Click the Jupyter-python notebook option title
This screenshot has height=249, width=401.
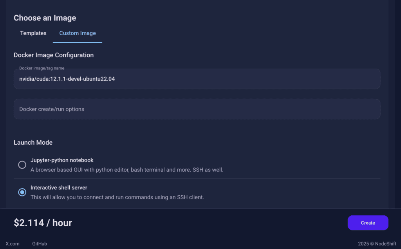pyautogui.click(x=62, y=160)
